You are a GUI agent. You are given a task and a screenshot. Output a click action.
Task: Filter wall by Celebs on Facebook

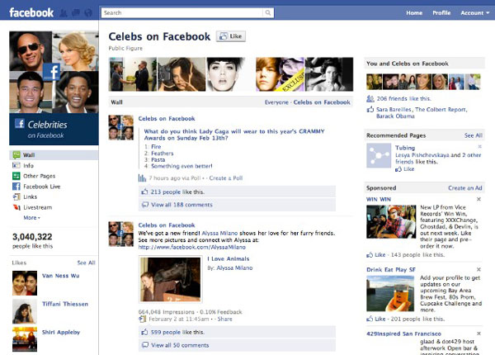322,102
